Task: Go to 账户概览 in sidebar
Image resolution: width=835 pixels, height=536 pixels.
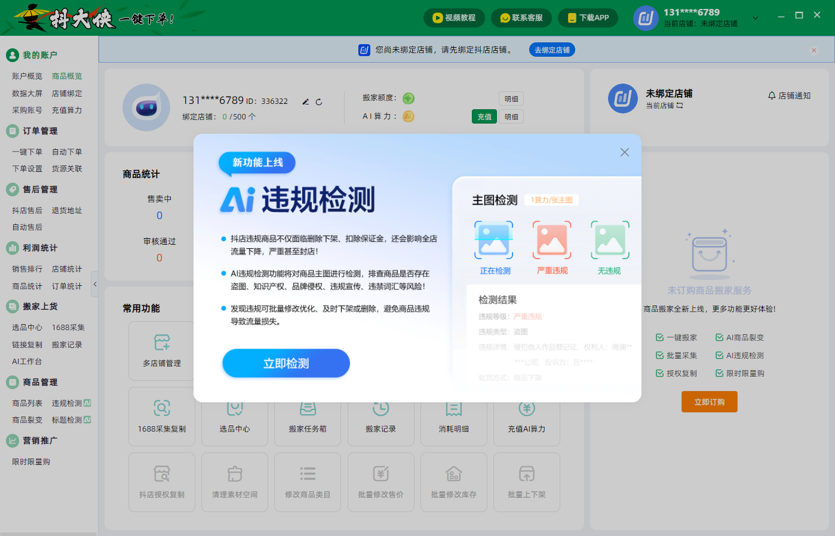Action: (27, 76)
